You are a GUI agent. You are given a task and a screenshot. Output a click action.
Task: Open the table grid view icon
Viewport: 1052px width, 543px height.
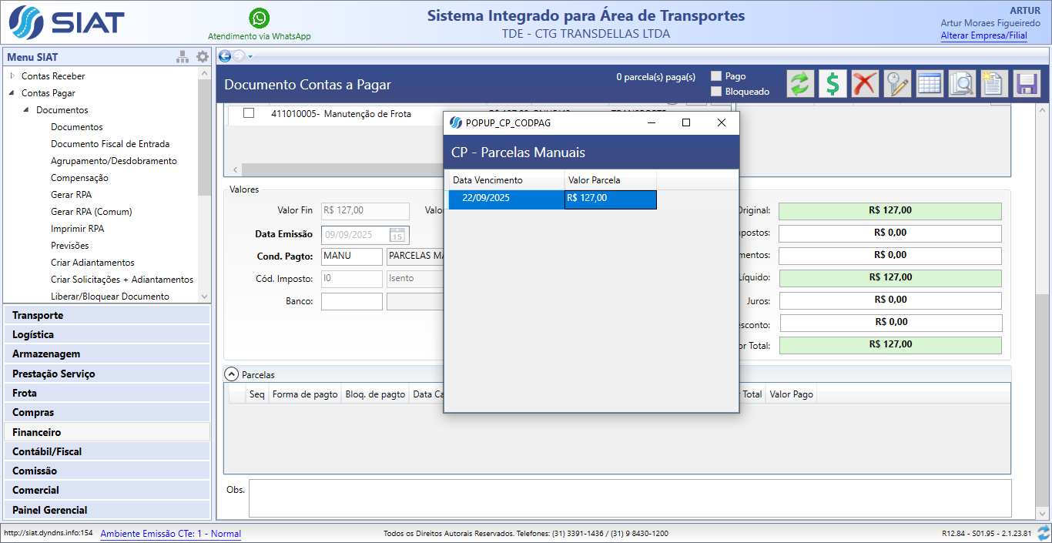(x=930, y=83)
